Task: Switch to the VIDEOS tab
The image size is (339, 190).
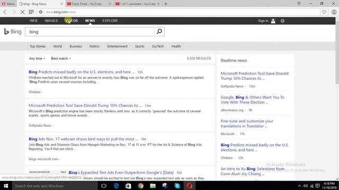Action: pos(72,21)
